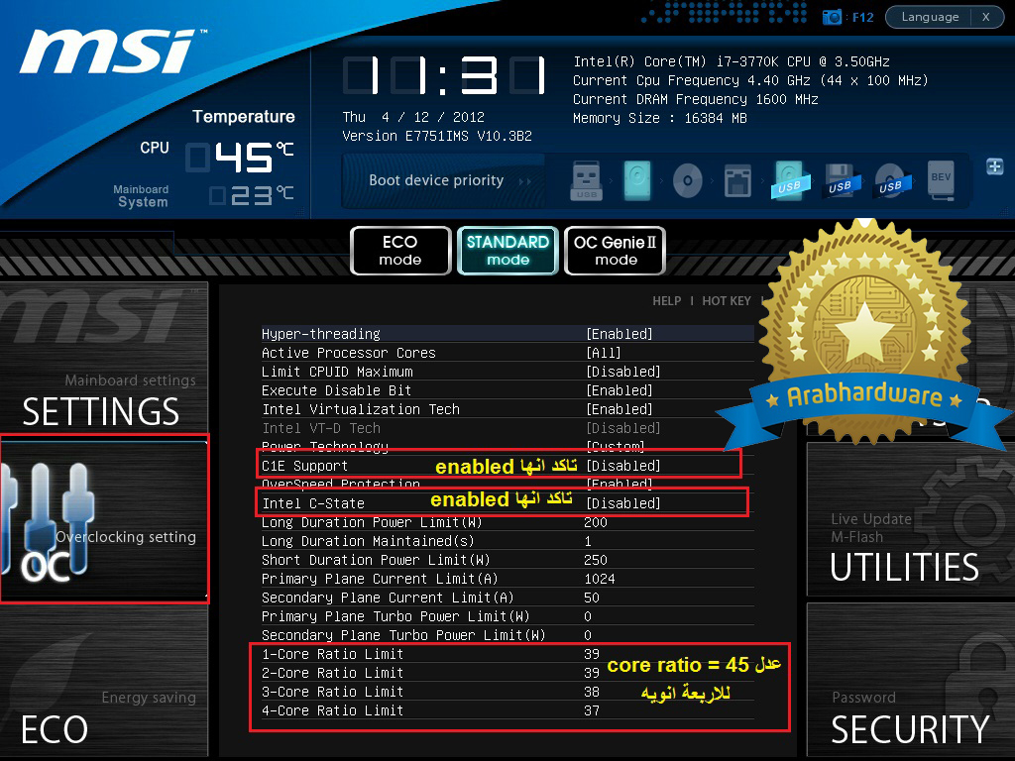Select Secondary Plane Turbo Power Limit(W)

[x=507, y=635]
